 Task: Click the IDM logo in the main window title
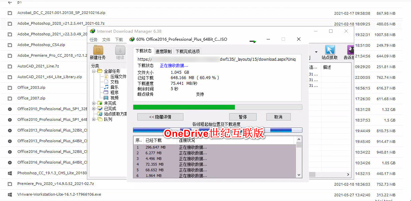click(x=93, y=31)
